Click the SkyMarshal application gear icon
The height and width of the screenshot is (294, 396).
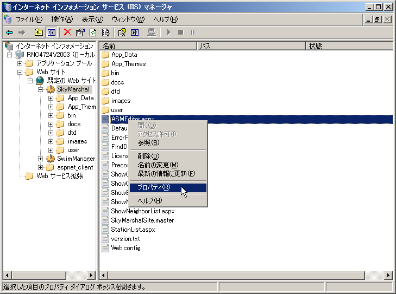pyautogui.click(x=51, y=89)
